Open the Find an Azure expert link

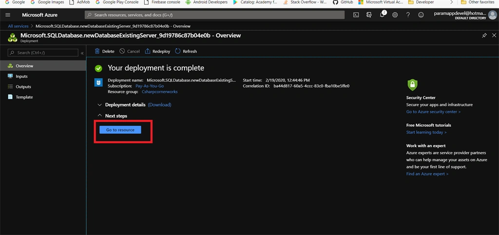coord(427,174)
